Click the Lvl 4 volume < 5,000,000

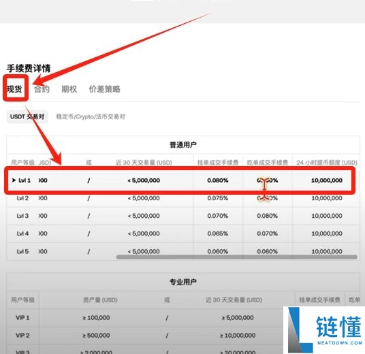144,234
